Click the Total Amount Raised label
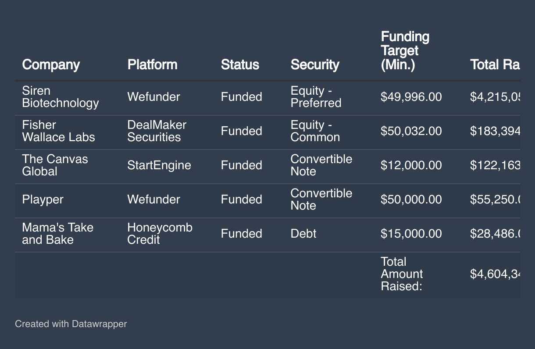The width and height of the screenshot is (535, 349). [x=402, y=274]
